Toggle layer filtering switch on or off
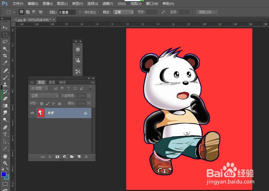The image size is (269, 191). [90, 88]
